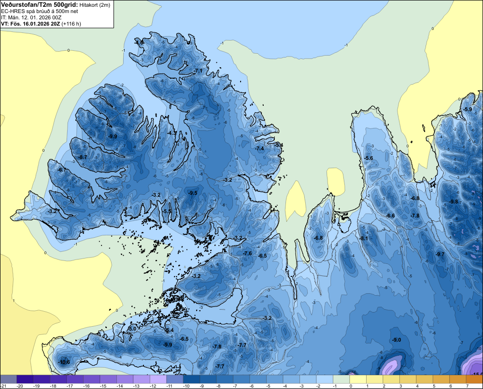The height and width of the screenshot is (389, 483).
Task: Click the "-8.7" temperature label
Action: point(83,157)
